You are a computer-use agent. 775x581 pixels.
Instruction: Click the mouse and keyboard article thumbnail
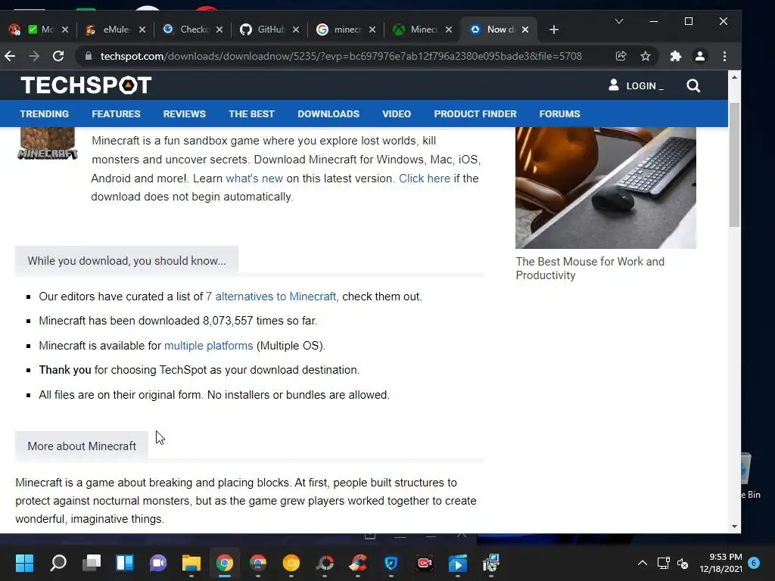tap(605, 188)
